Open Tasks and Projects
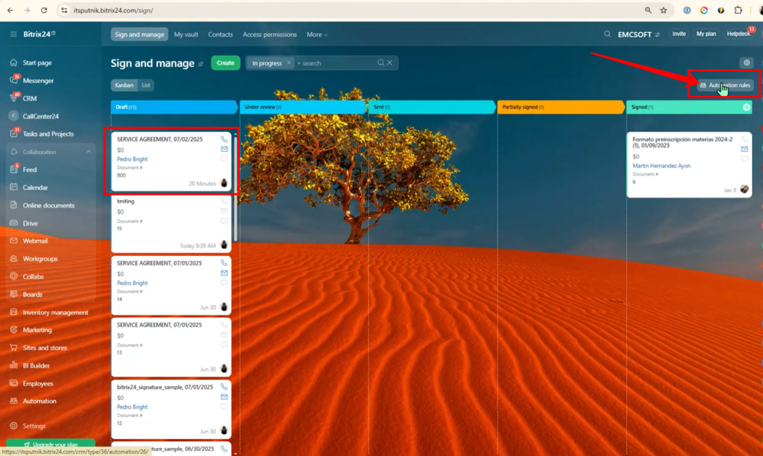This screenshot has width=763, height=456. point(48,134)
